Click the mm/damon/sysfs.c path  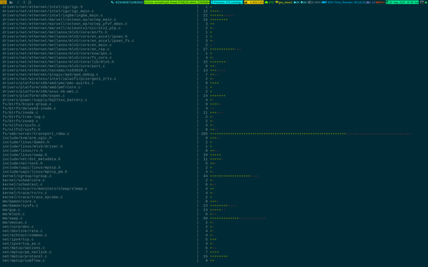(20, 206)
